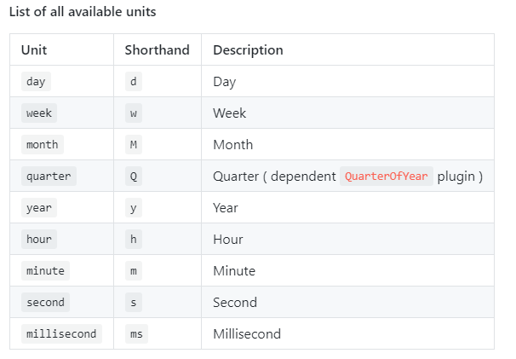Image resolution: width=516 pixels, height=359 pixels.
Task: Click the red QuarterOfYear plugin code
Action: coord(387,176)
